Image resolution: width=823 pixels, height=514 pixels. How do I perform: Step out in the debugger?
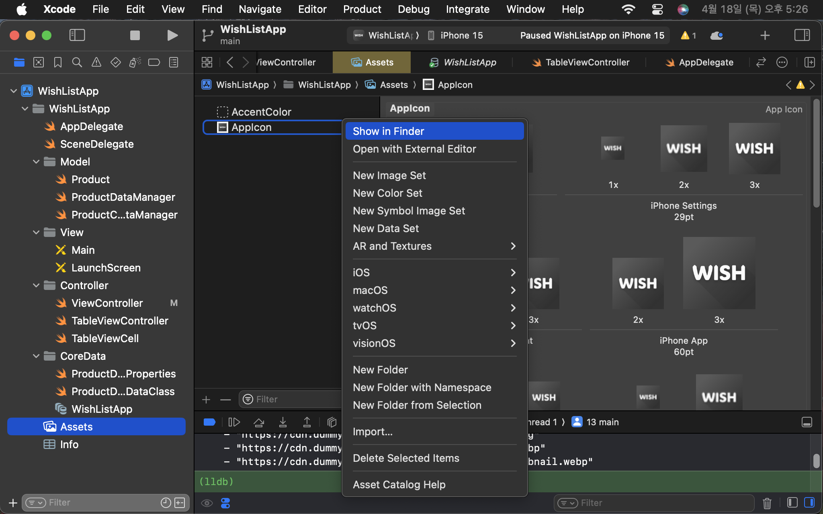307,422
